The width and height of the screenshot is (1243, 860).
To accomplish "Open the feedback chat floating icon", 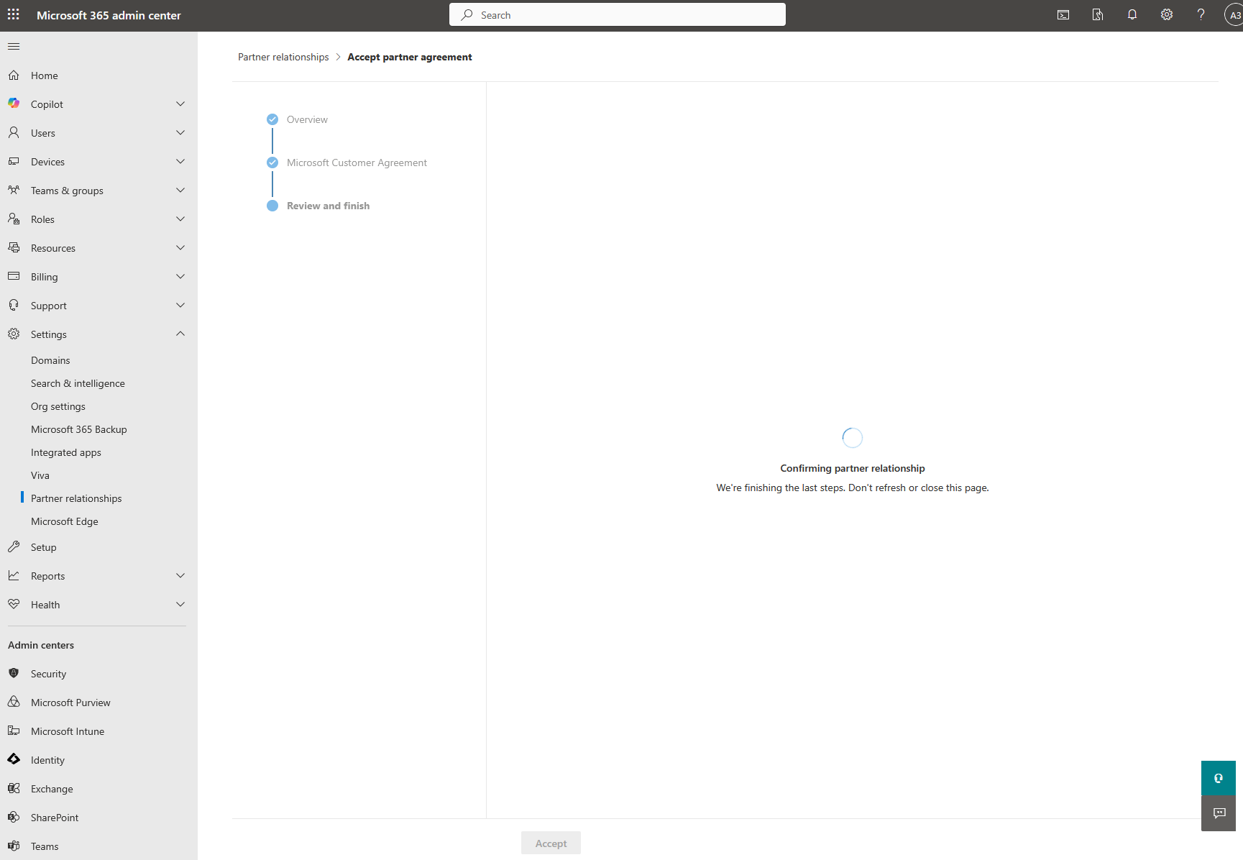I will click(x=1219, y=813).
